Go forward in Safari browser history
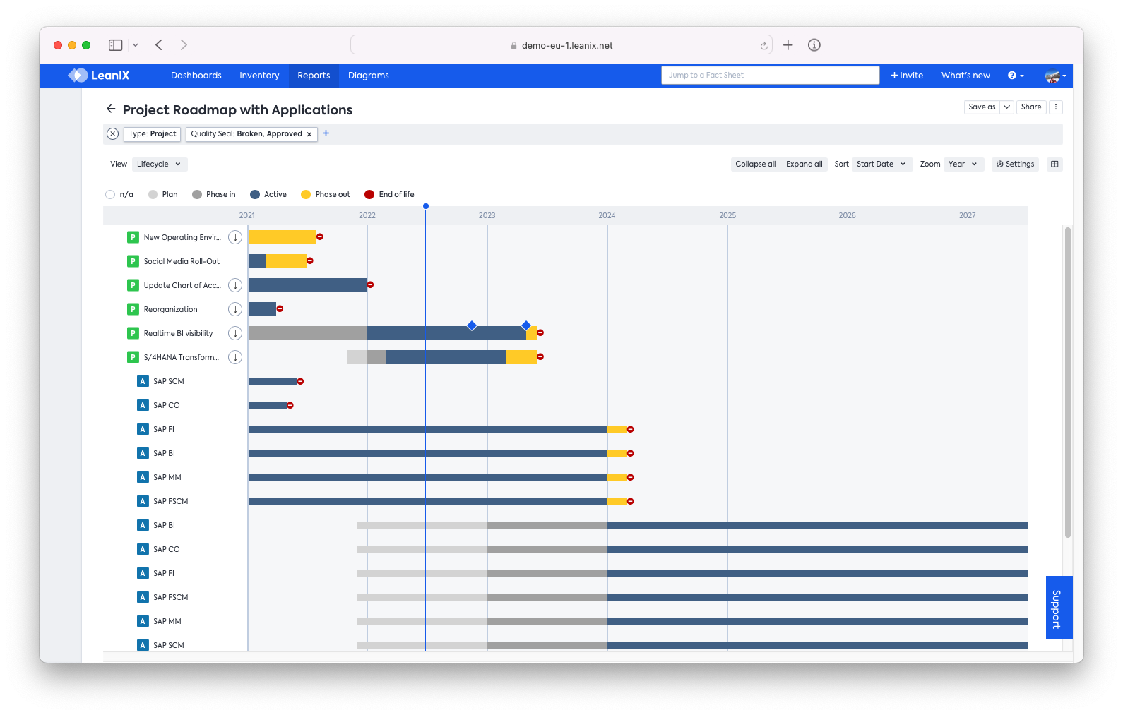Image resolution: width=1123 pixels, height=715 pixels. [x=184, y=45]
